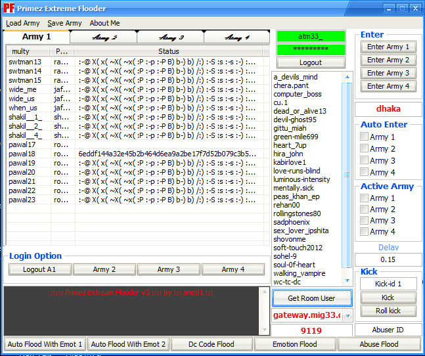Check Active Army option Army 4
Screen dimensions: 425x356
(364, 232)
